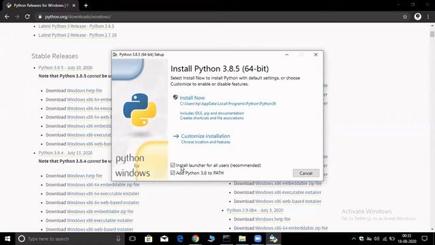Viewport: 435px width, 245px height.
Task: Close the Python Releases tab
Action: 74,5
